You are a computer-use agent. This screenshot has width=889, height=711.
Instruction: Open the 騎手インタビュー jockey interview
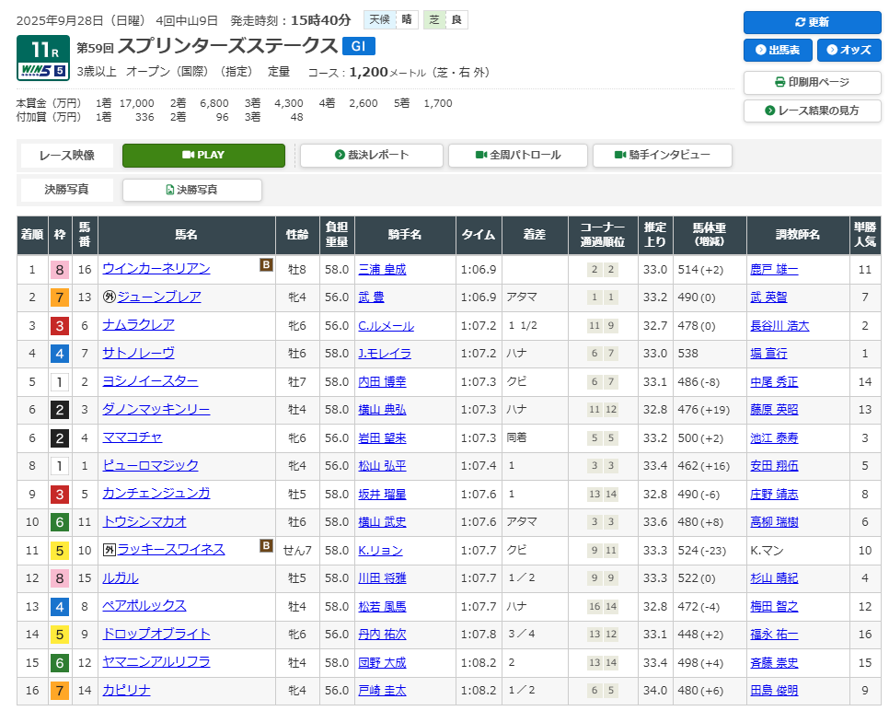[x=662, y=155]
